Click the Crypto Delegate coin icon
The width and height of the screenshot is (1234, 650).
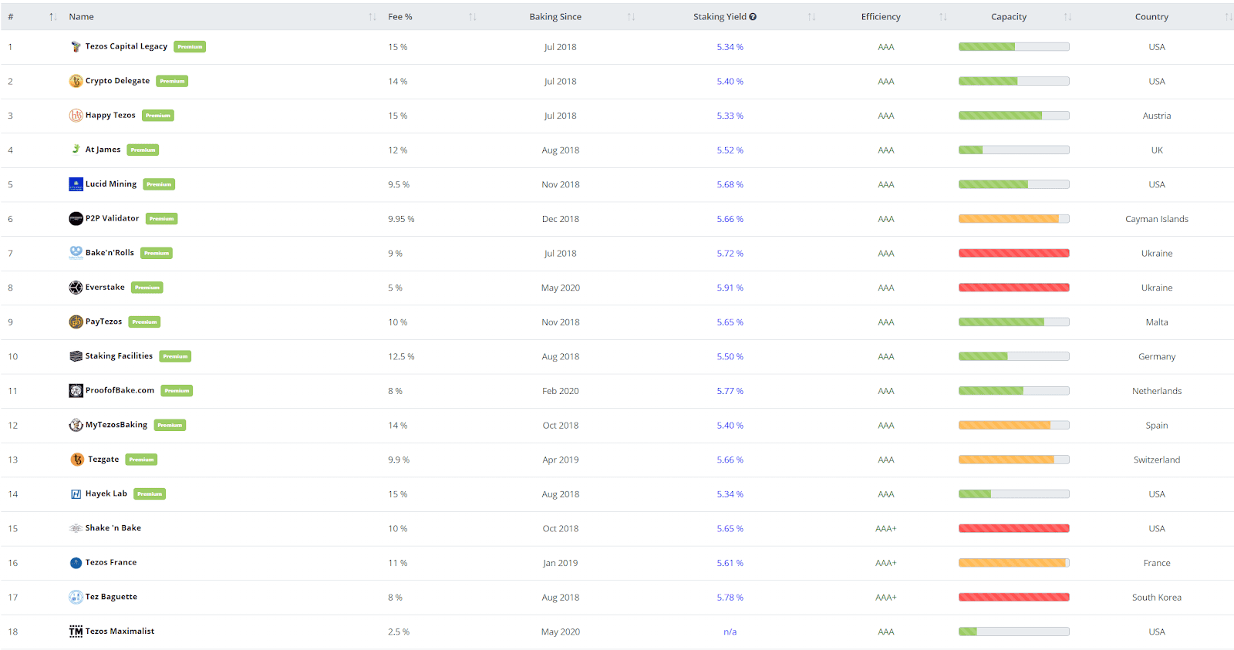pos(76,81)
